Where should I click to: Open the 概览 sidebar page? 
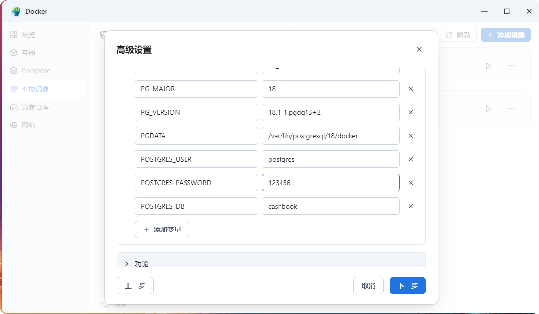pos(28,35)
